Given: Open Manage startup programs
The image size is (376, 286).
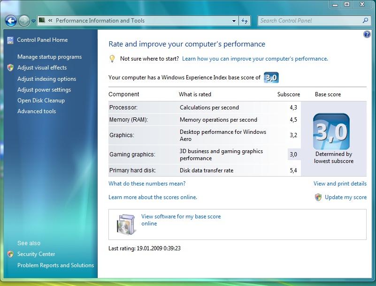Looking at the screenshot, I should [49, 57].
